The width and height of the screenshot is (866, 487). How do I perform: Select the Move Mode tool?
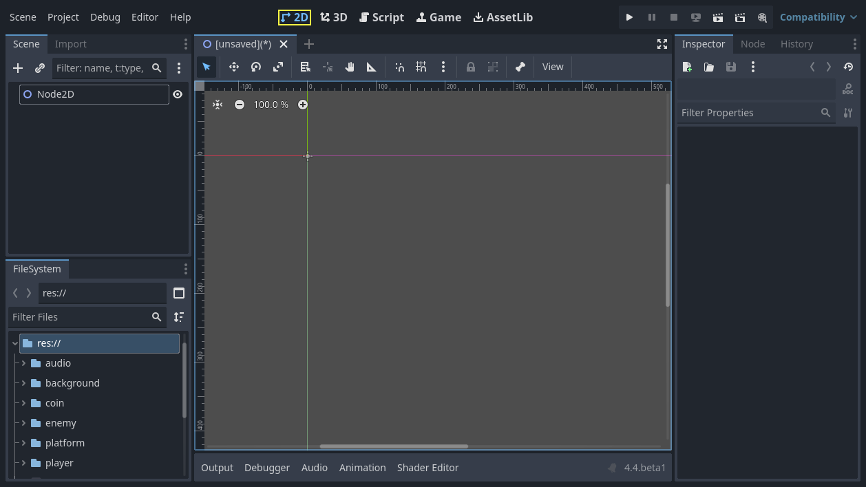[233, 67]
